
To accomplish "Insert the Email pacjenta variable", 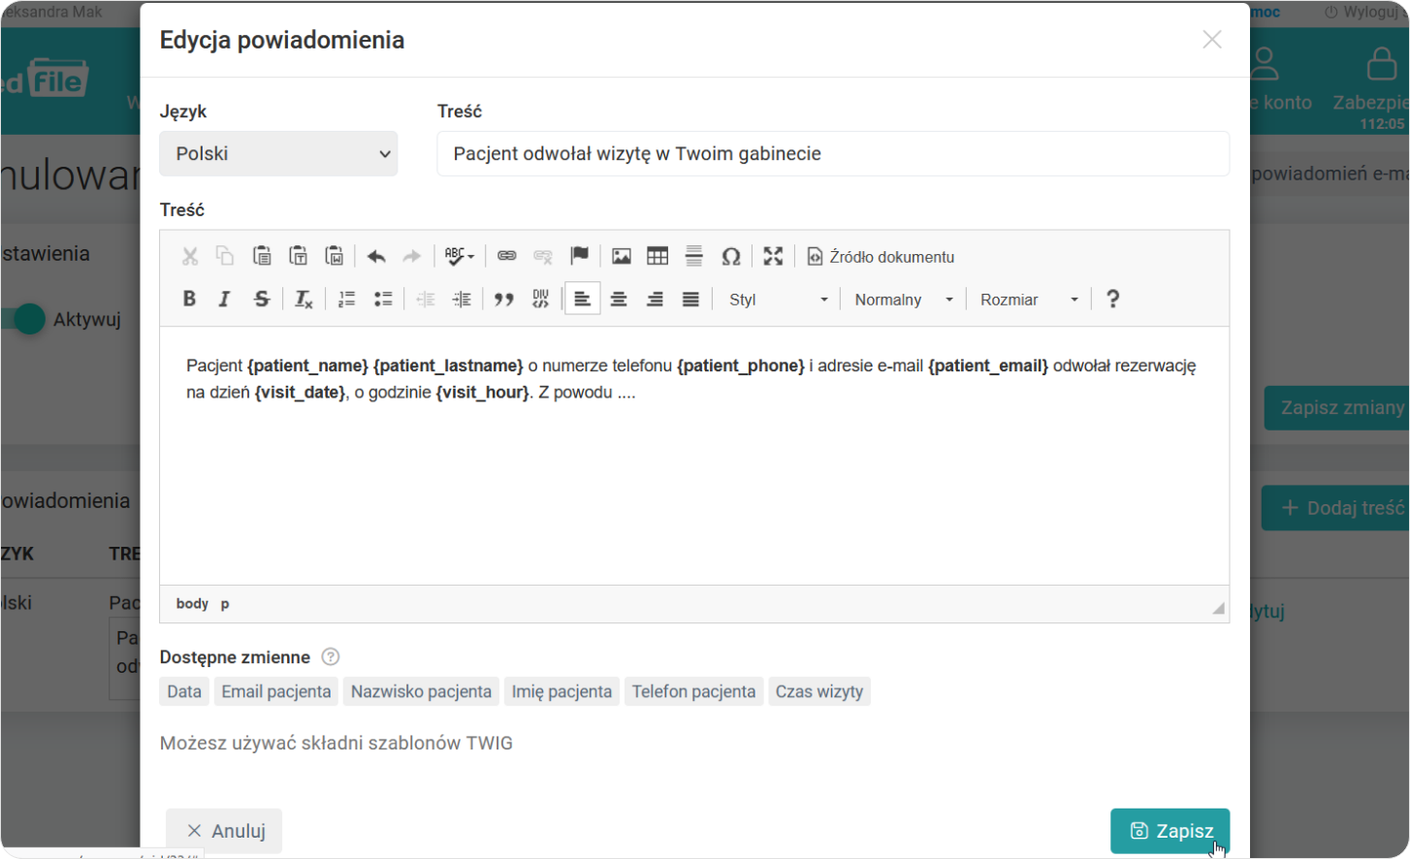I will click(276, 691).
